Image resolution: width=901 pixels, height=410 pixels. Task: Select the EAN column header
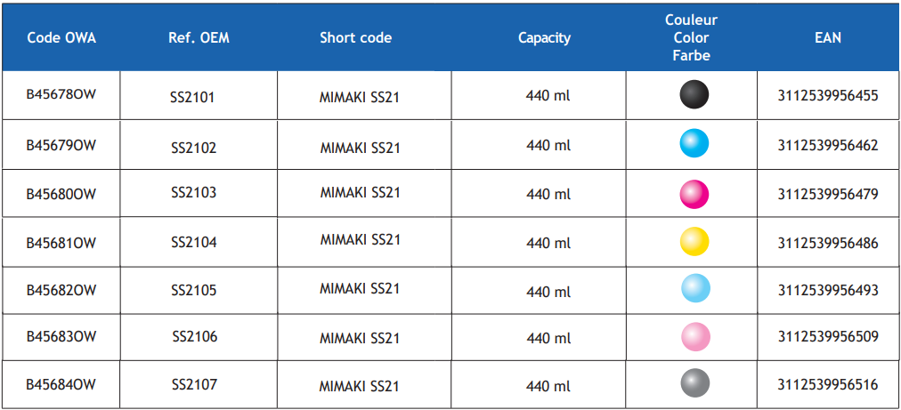(x=828, y=38)
